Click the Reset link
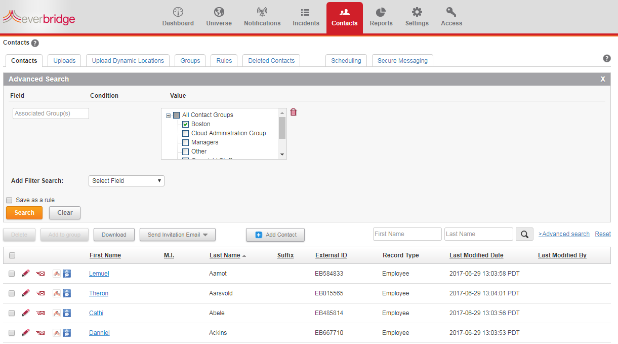 coord(602,234)
